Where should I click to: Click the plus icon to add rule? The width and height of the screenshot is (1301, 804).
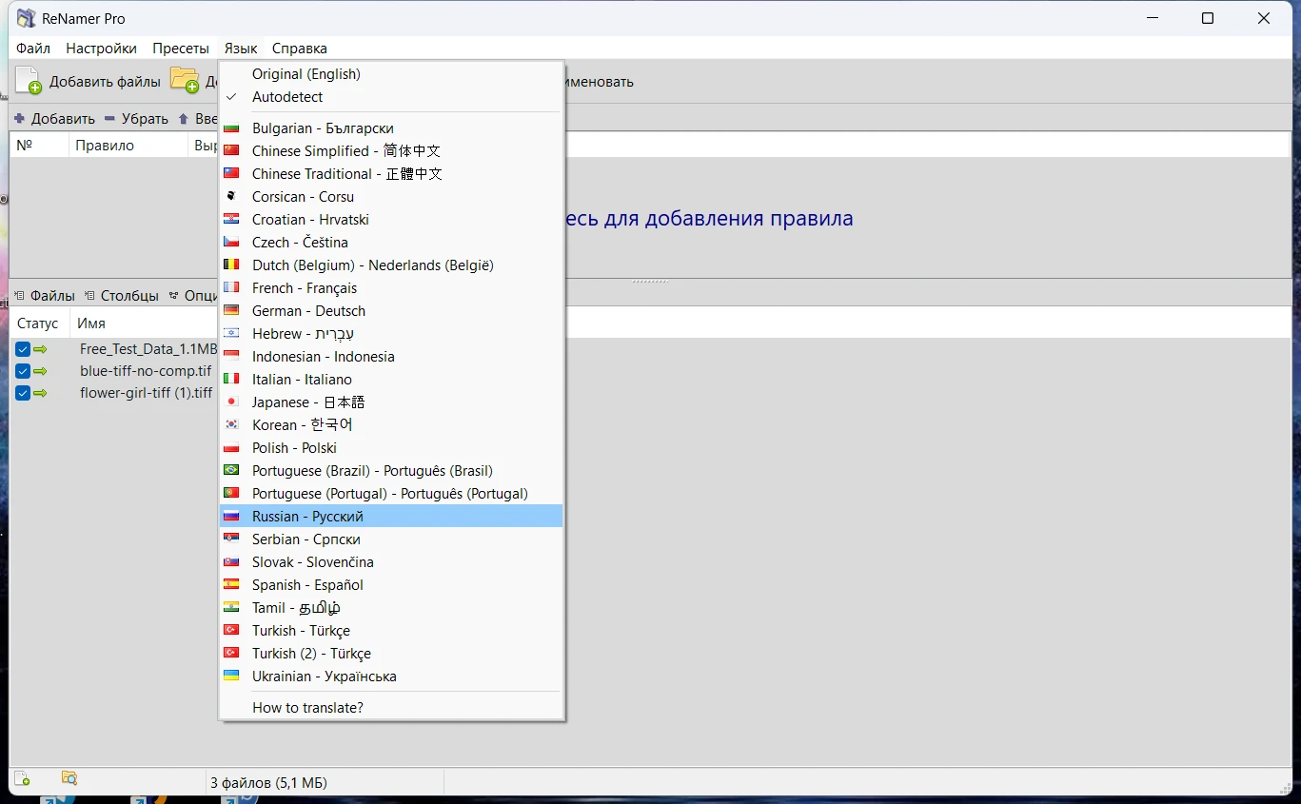pyautogui.click(x=19, y=119)
